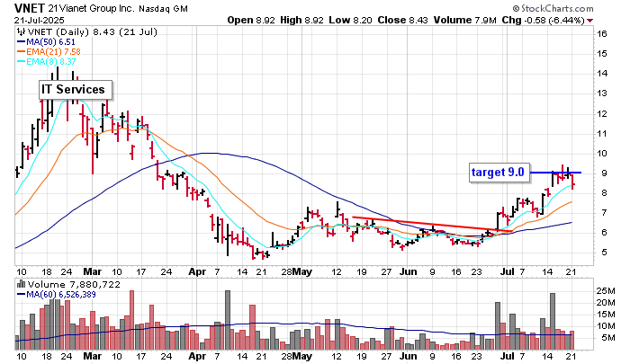Click the candlestick icon beside VNET (Daily)

pyautogui.click(x=21, y=31)
